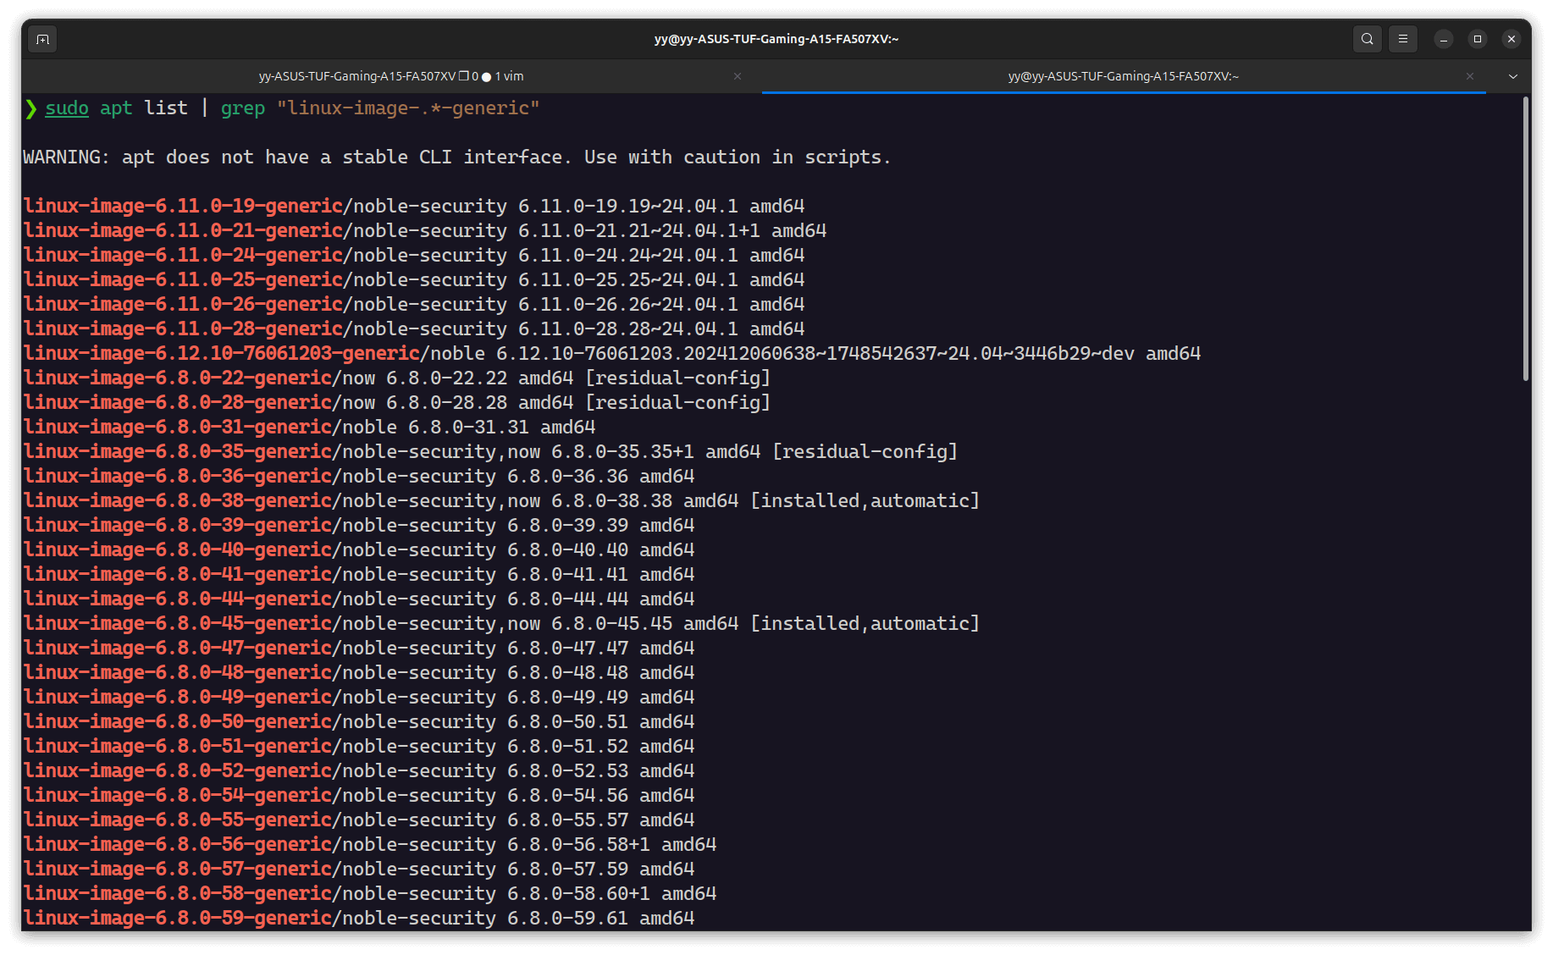
Task: Click the magnifier icon next to the hamburger menu
Action: (x=1367, y=38)
